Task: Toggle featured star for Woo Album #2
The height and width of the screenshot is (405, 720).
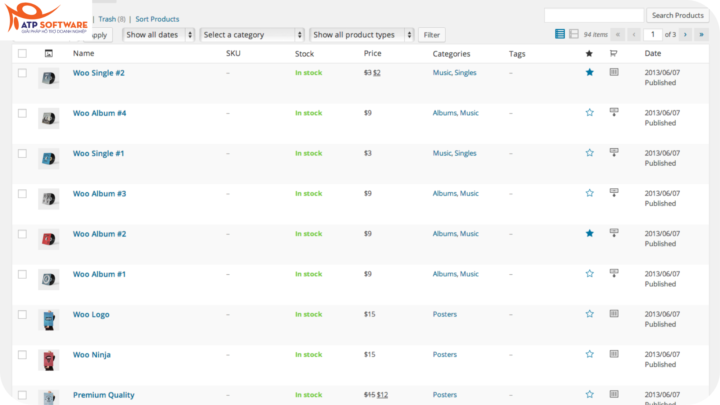Action: pos(589,234)
